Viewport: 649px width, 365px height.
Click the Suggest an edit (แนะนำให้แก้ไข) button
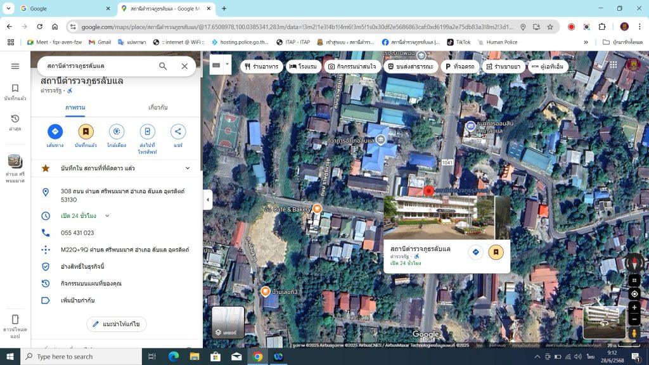point(117,324)
